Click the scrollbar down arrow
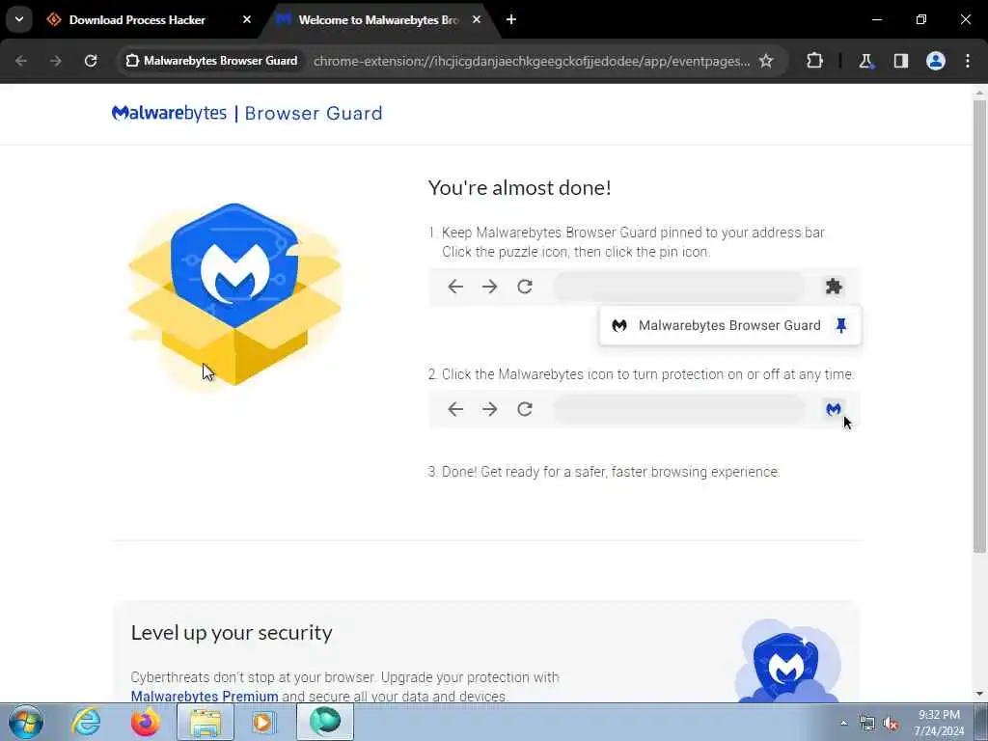 979,694
